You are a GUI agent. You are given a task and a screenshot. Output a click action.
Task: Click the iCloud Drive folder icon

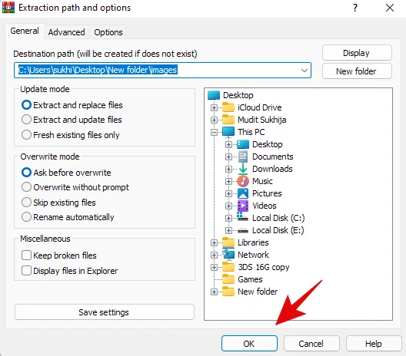tap(228, 107)
